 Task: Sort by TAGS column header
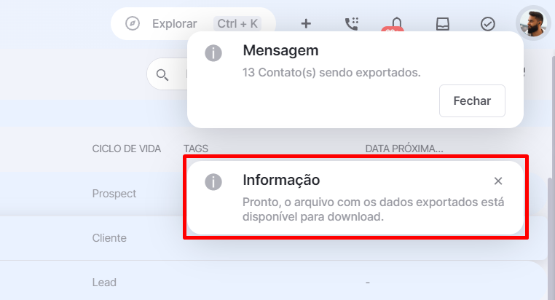coord(196,149)
